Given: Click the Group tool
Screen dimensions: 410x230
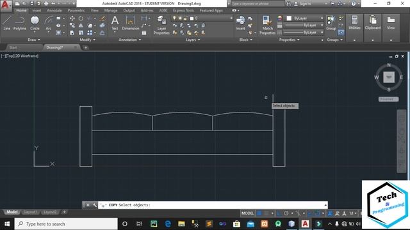Looking at the screenshot, I should 331,23.
